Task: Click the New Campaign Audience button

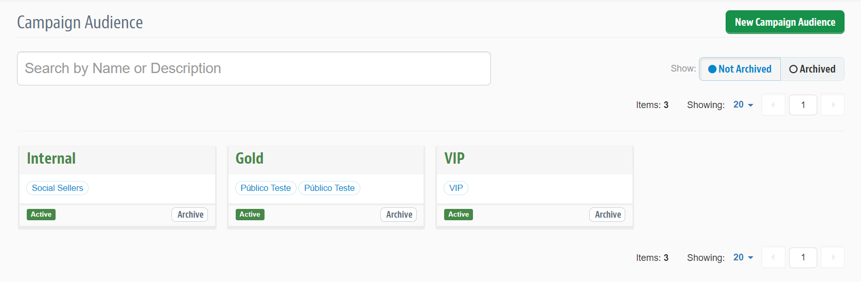Action: click(x=784, y=22)
